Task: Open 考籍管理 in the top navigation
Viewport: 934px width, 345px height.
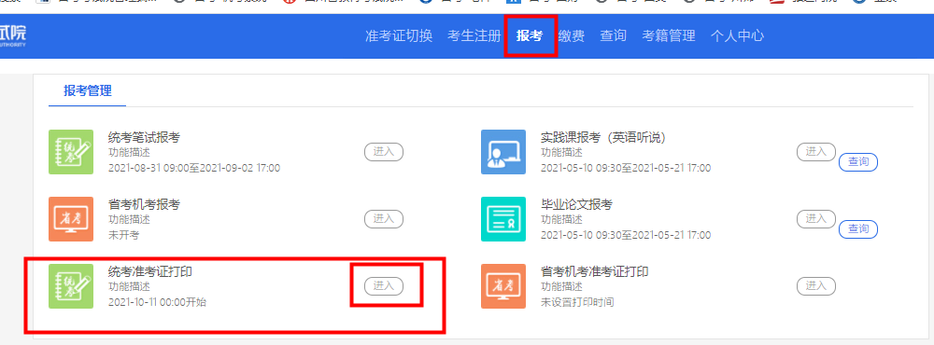Action: coord(669,35)
